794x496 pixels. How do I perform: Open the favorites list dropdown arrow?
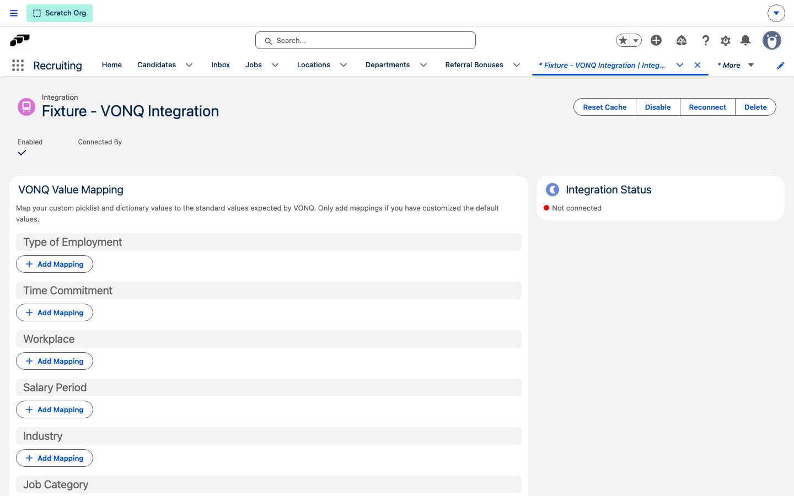point(636,40)
